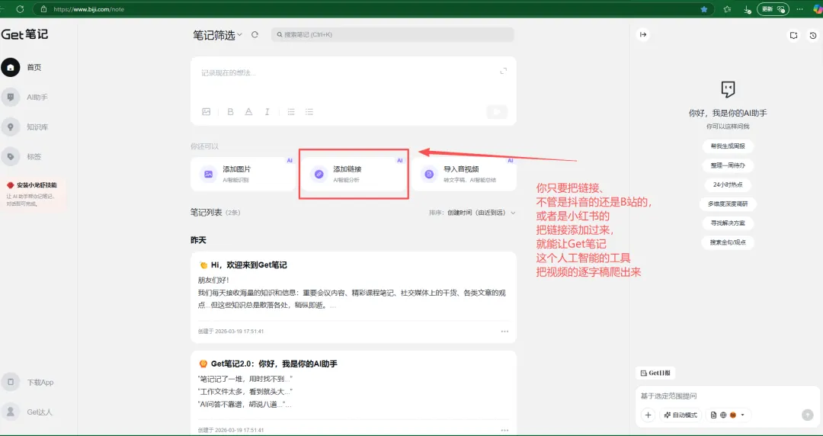This screenshot has width=823, height=436.
Task: Open the browser downloads panel
Action: tap(747, 9)
